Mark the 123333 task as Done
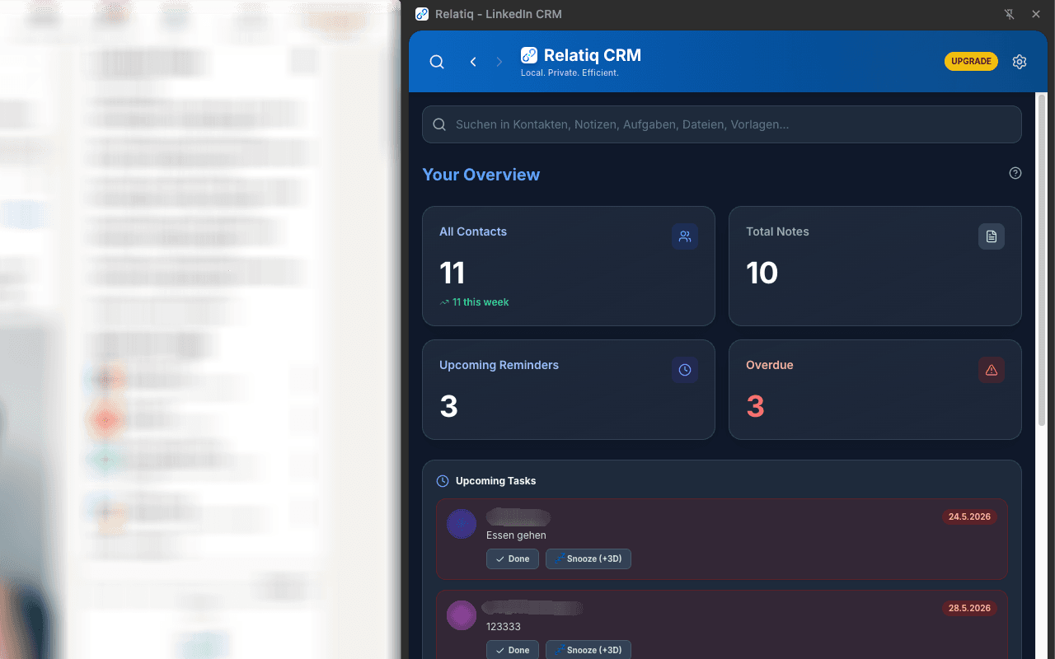Image resolution: width=1055 pixels, height=659 pixels. [x=513, y=650]
